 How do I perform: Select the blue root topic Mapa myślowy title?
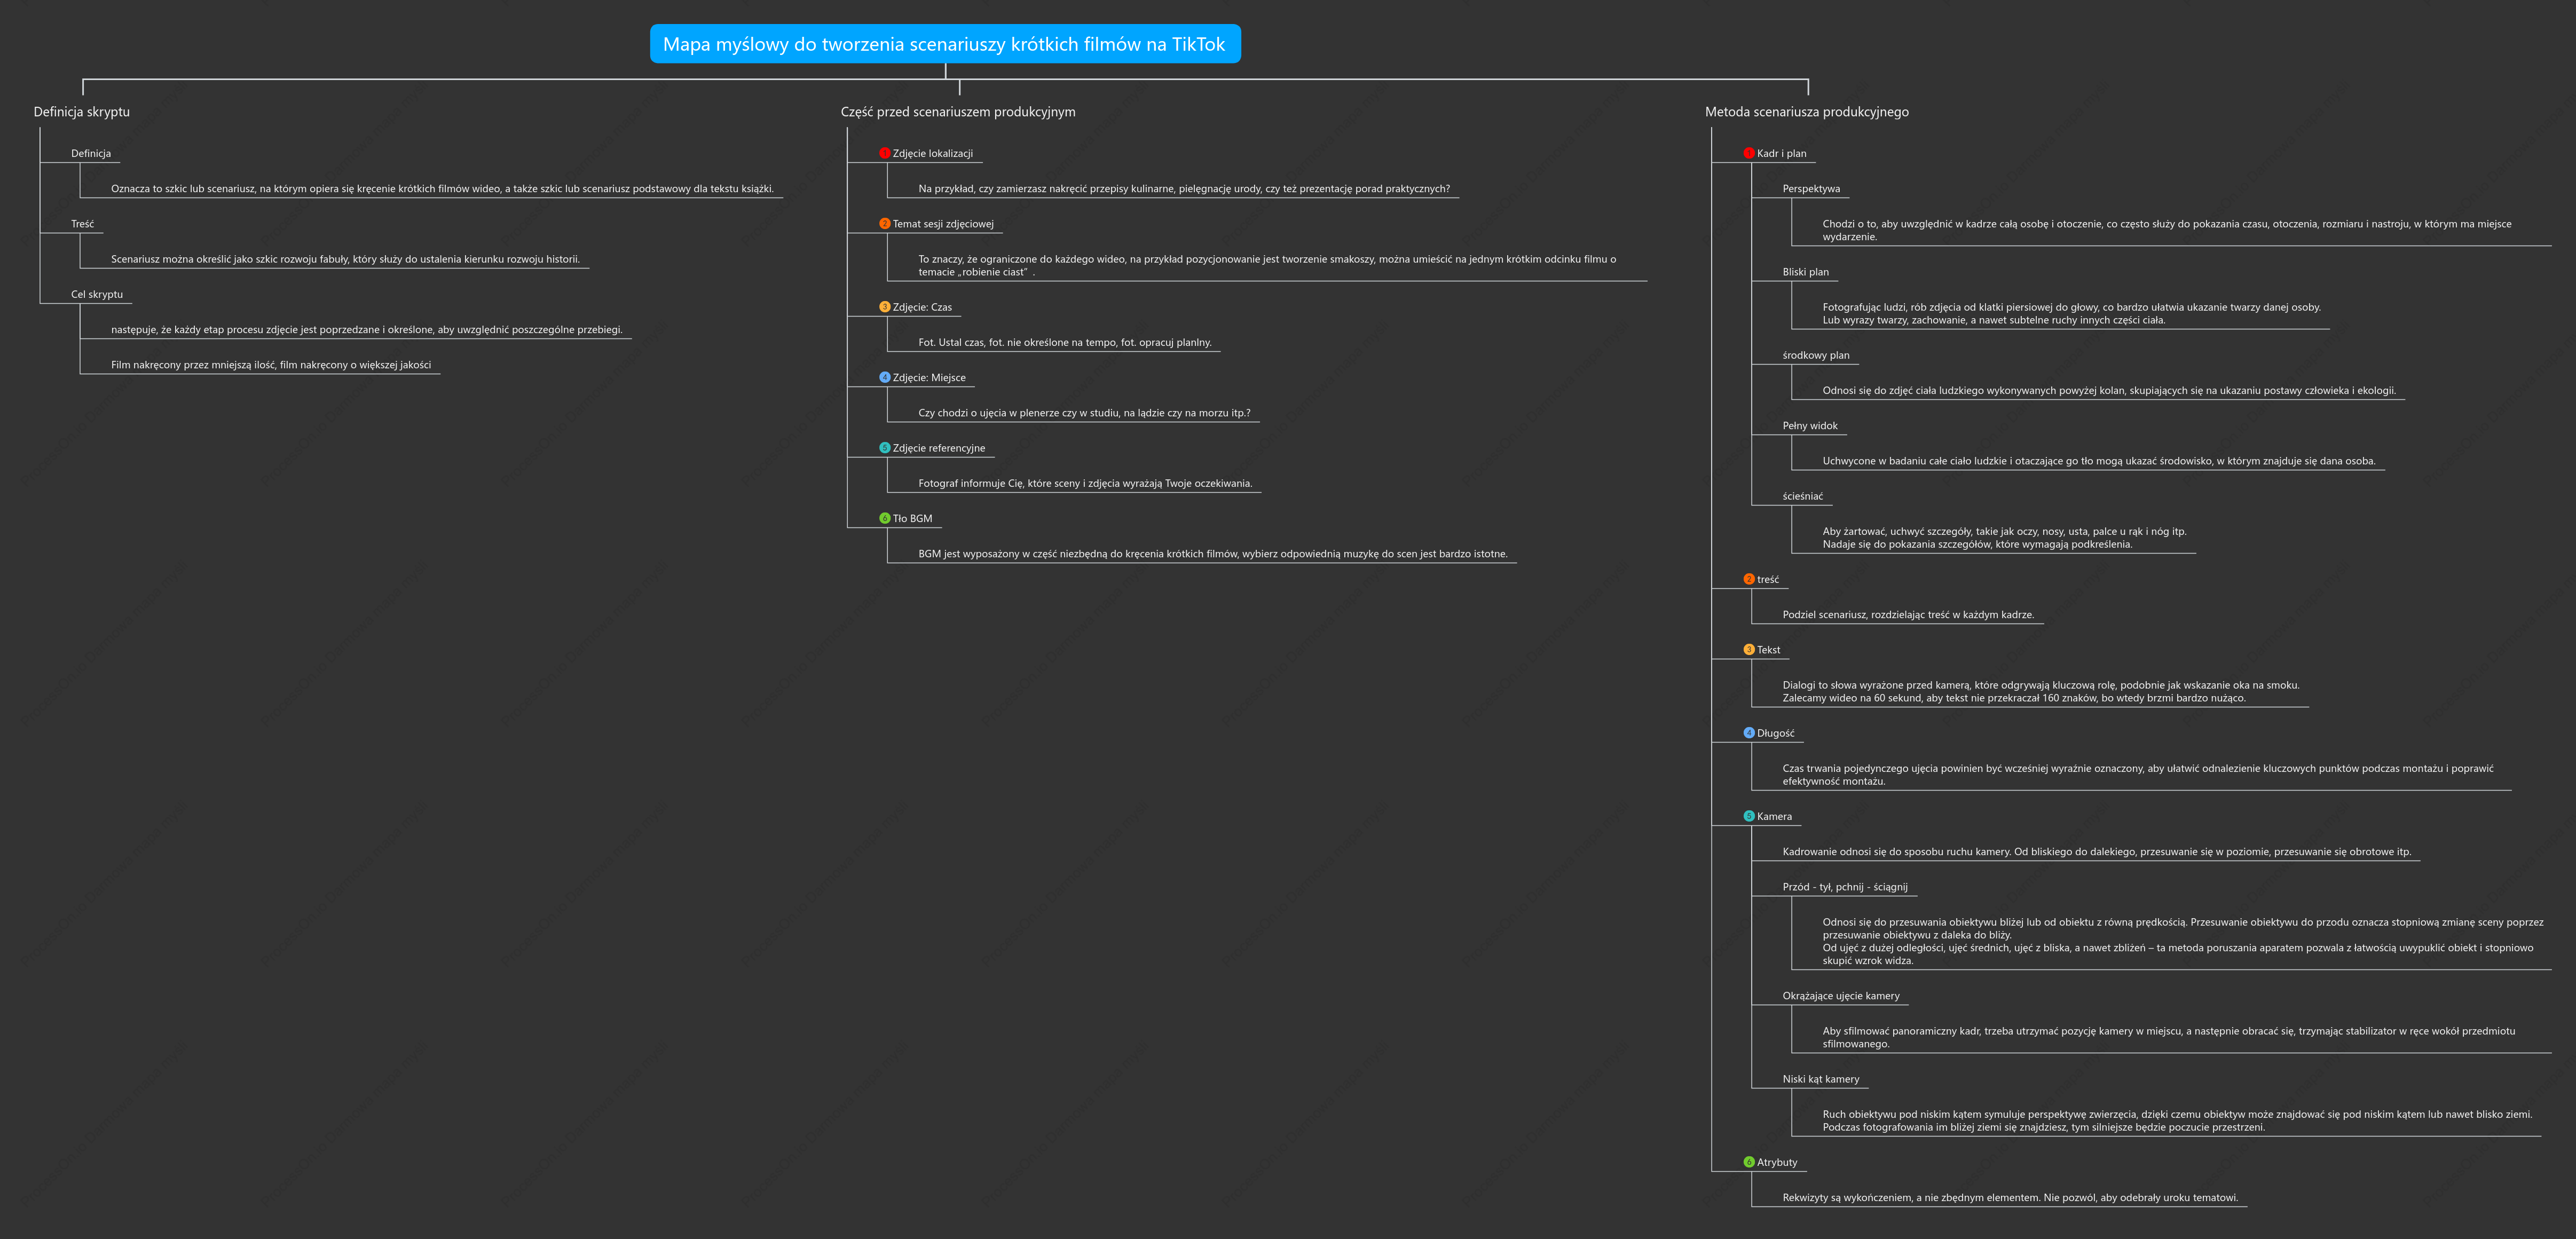tap(945, 44)
